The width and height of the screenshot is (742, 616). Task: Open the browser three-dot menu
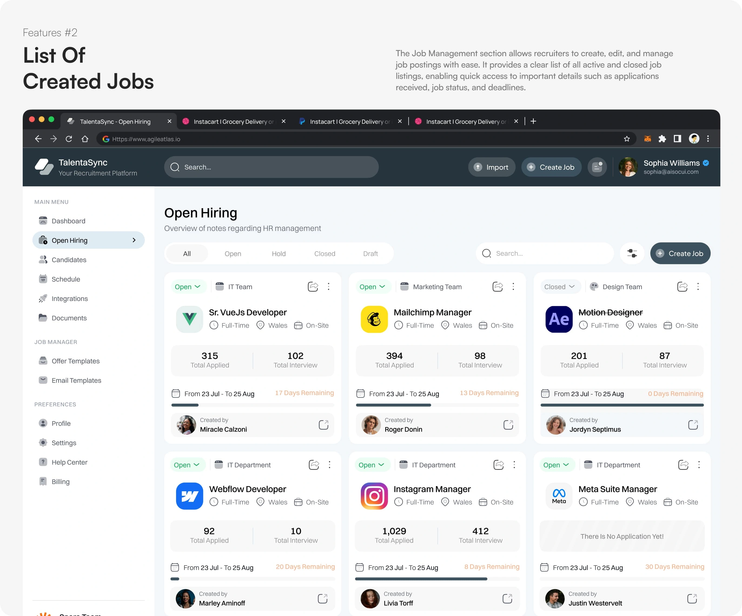pos(708,139)
